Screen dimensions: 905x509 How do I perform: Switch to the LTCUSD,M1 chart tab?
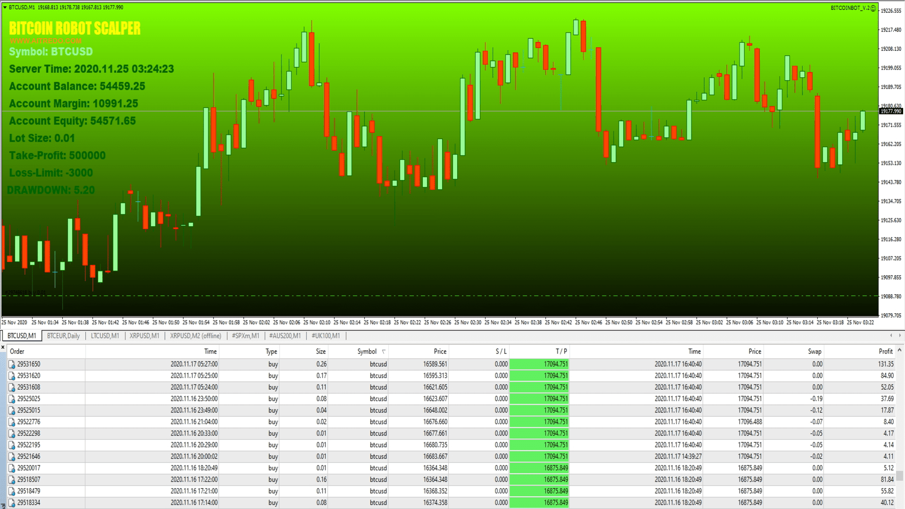tap(105, 336)
